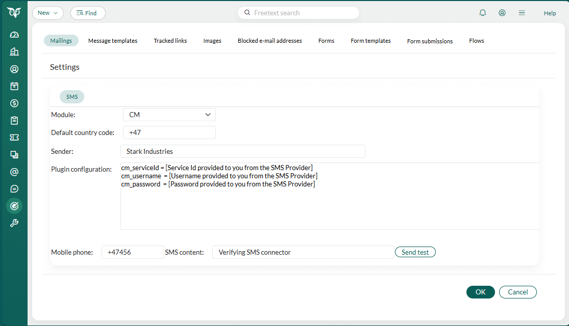This screenshot has height=326, width=569.
Task: Open the Module dropdown showing CM
Action: point(169,115)
